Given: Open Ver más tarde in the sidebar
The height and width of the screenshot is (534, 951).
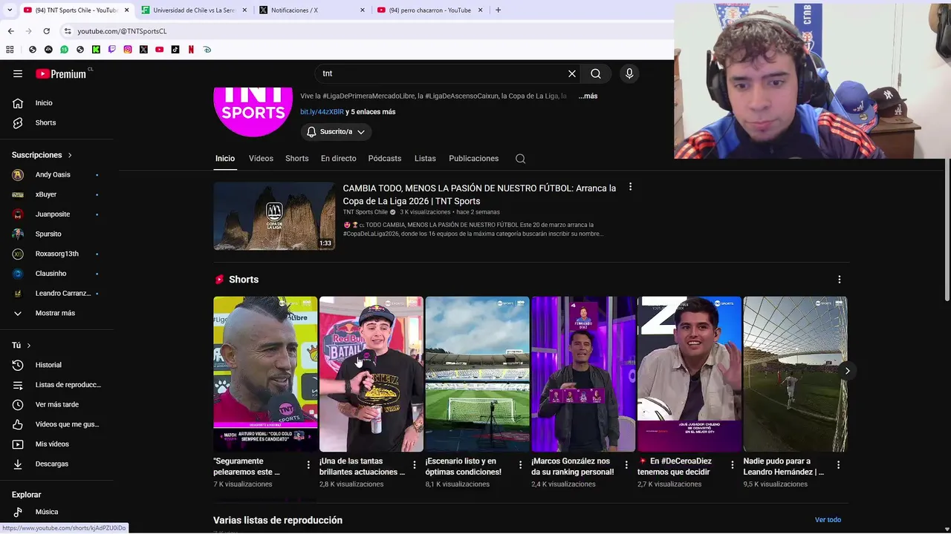Looking at the screenshot, I should pyautogui.click(x=57, y=405).
